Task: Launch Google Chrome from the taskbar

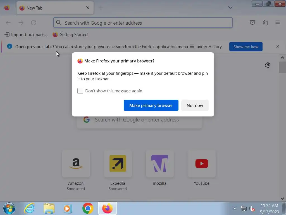Action: coord(88,208)
